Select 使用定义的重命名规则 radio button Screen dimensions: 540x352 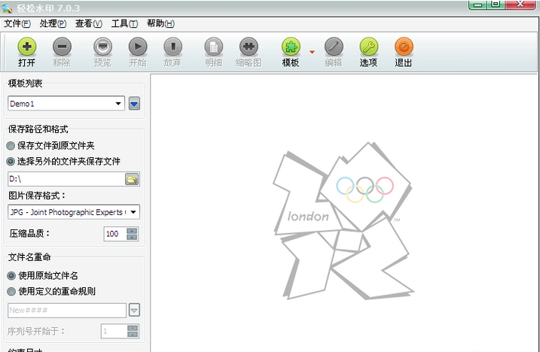tap(11, 291)
